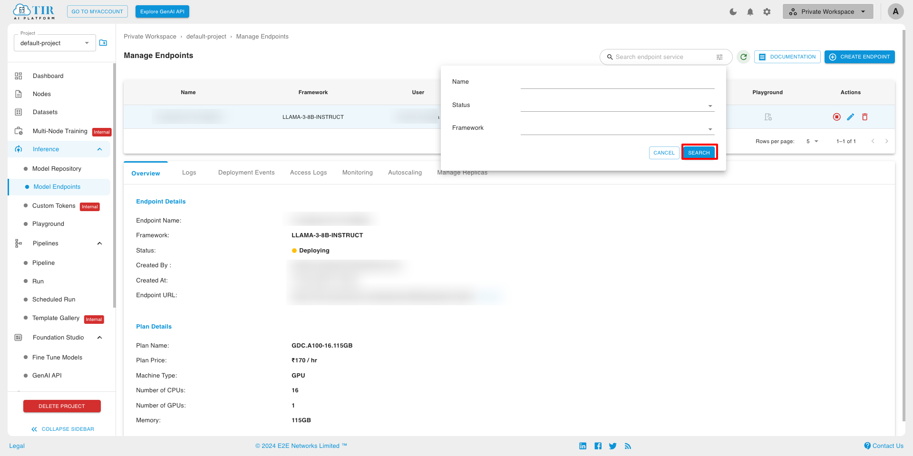This screenshot has width=913, height=456.
Task: Collapse Pipelines section chevron
Action: coord(100,243)
